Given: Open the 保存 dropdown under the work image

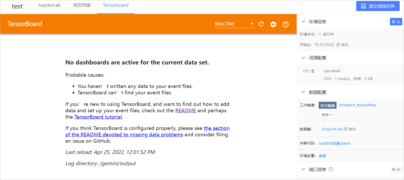Looking at the screenshot, I should pyautogui.click(x=326, y=115).
